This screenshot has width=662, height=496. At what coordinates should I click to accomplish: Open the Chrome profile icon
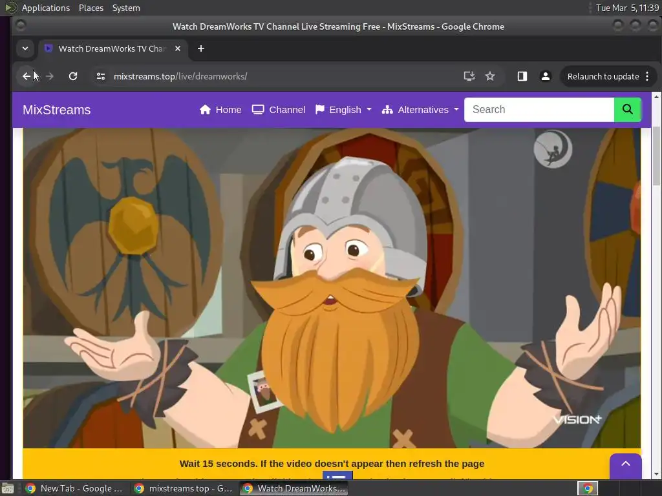pos(546,76)
